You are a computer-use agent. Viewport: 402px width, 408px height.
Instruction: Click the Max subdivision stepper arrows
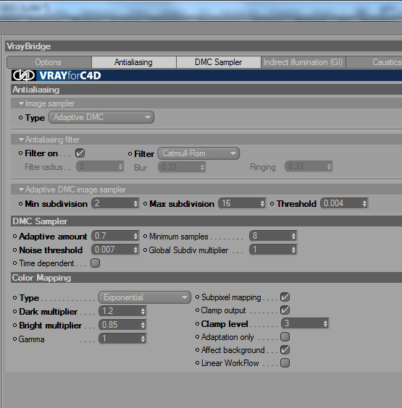click(263, 203)
